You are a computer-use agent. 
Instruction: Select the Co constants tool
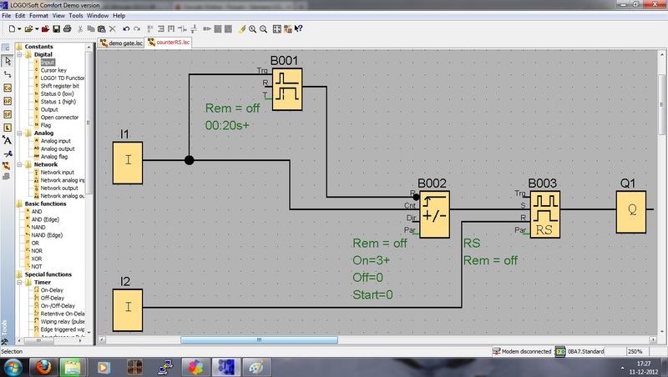[8, 88]
